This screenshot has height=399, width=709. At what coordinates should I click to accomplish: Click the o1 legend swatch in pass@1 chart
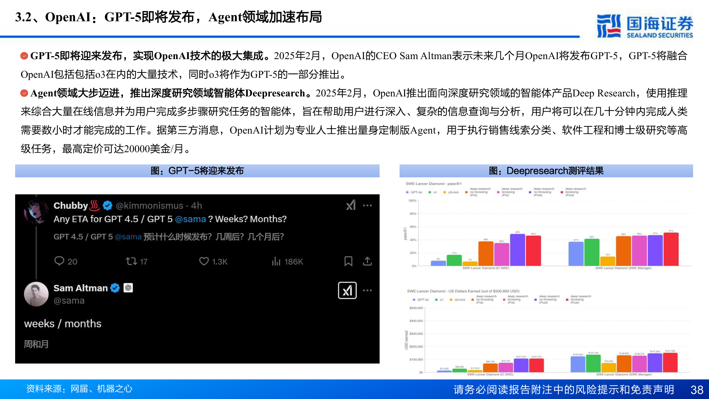[430, 192]
